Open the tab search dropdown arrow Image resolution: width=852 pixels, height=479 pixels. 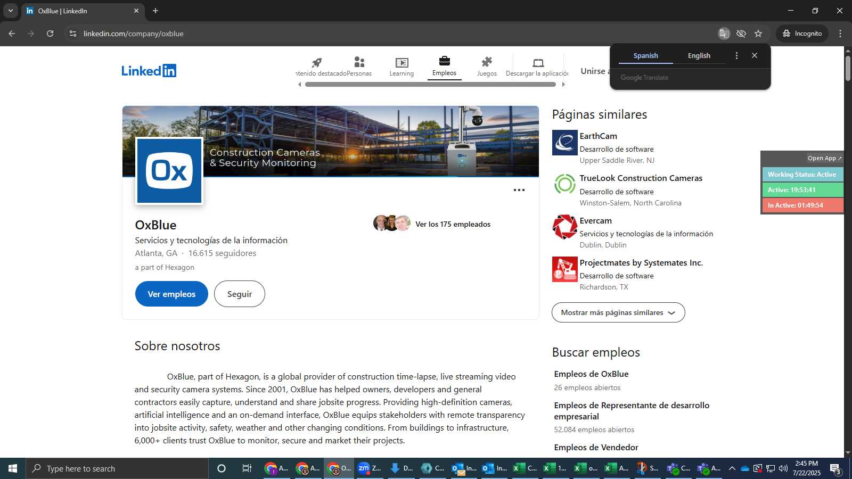pyautogui.click(x=10, y=11)
